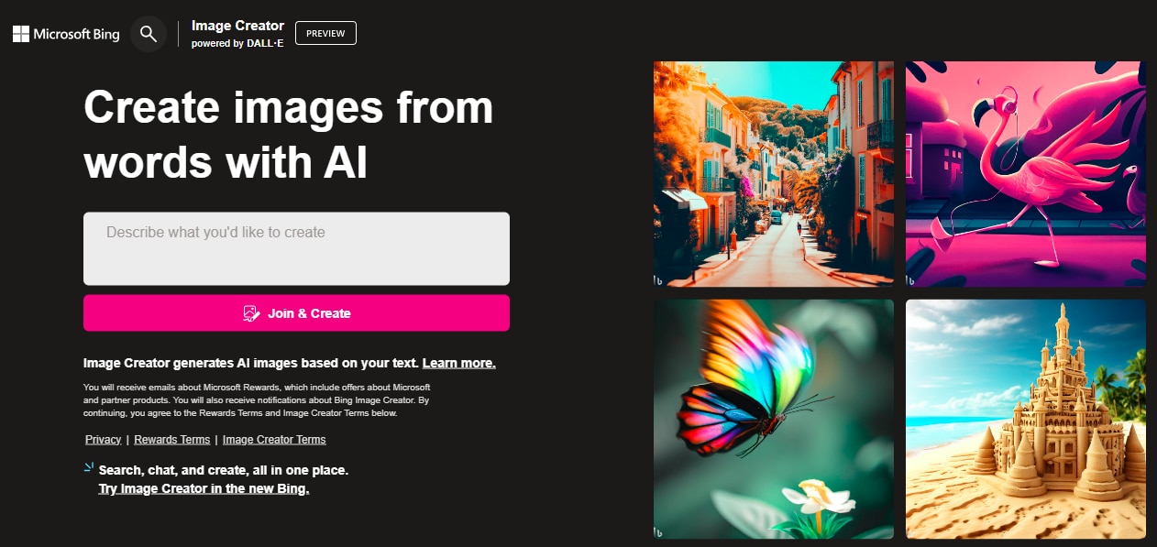Click the pink Join & Create button

coord(296,313)
